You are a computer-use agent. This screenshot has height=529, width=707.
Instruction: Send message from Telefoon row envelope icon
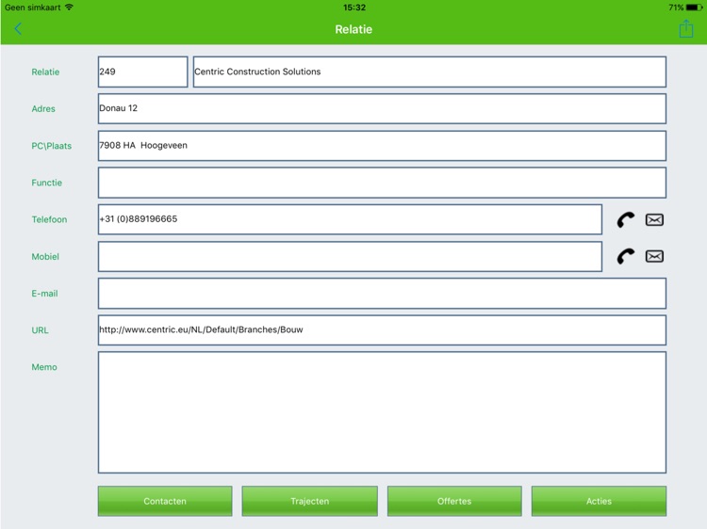[x=654, y=219]
